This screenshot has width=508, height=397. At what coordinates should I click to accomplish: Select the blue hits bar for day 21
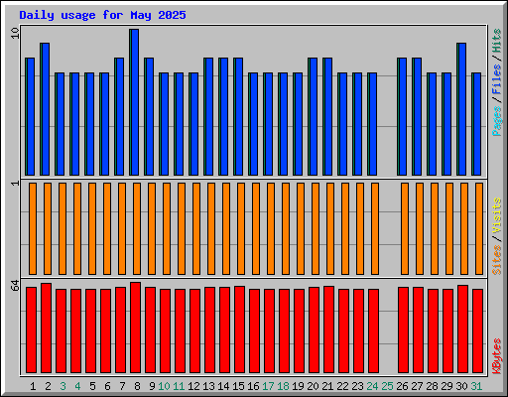click(x=327, y=117)
